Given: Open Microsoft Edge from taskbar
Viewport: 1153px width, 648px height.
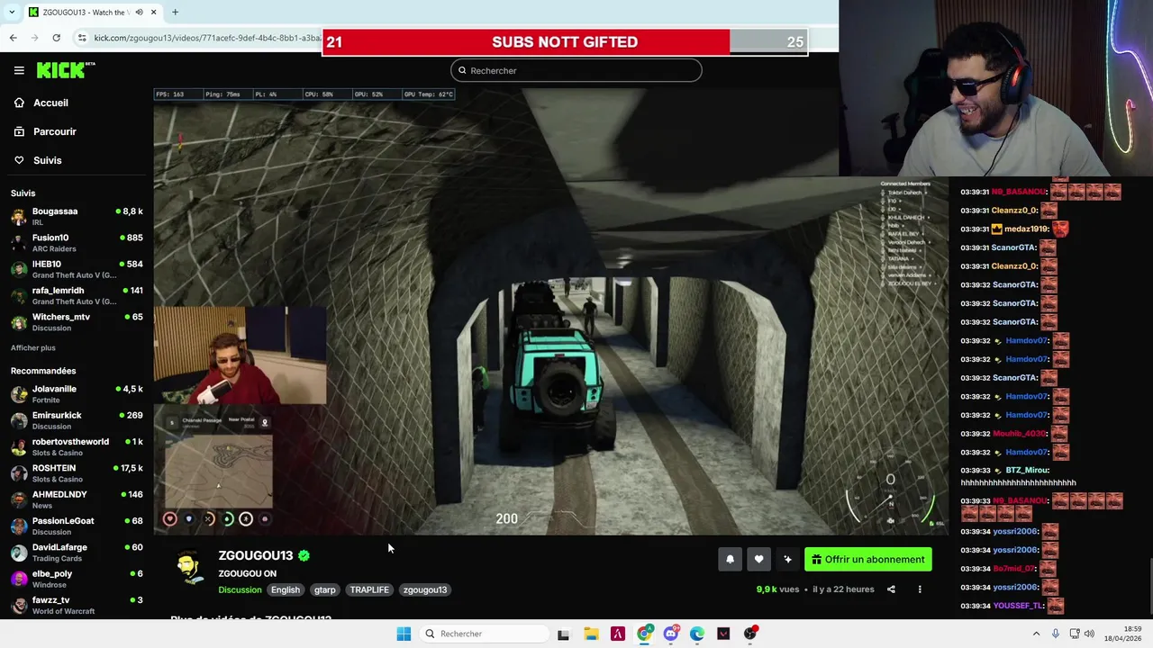Looking at the screenshot, I should 697,634.
